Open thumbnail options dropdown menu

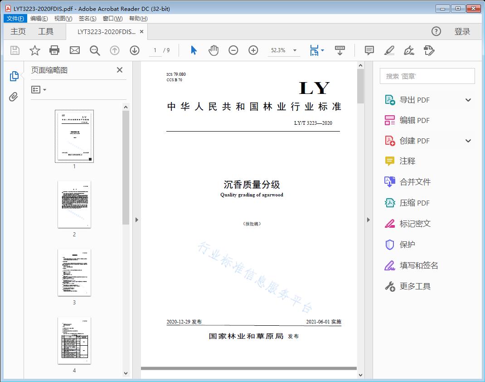click(x=39, y=90)
